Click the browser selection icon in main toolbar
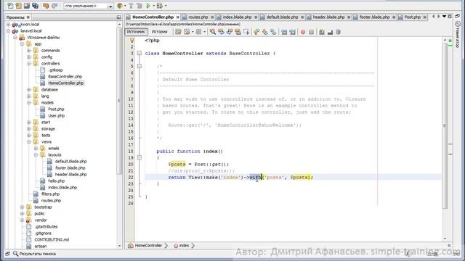The width and height of the screenshot is (465, 261). click(120, 6)
